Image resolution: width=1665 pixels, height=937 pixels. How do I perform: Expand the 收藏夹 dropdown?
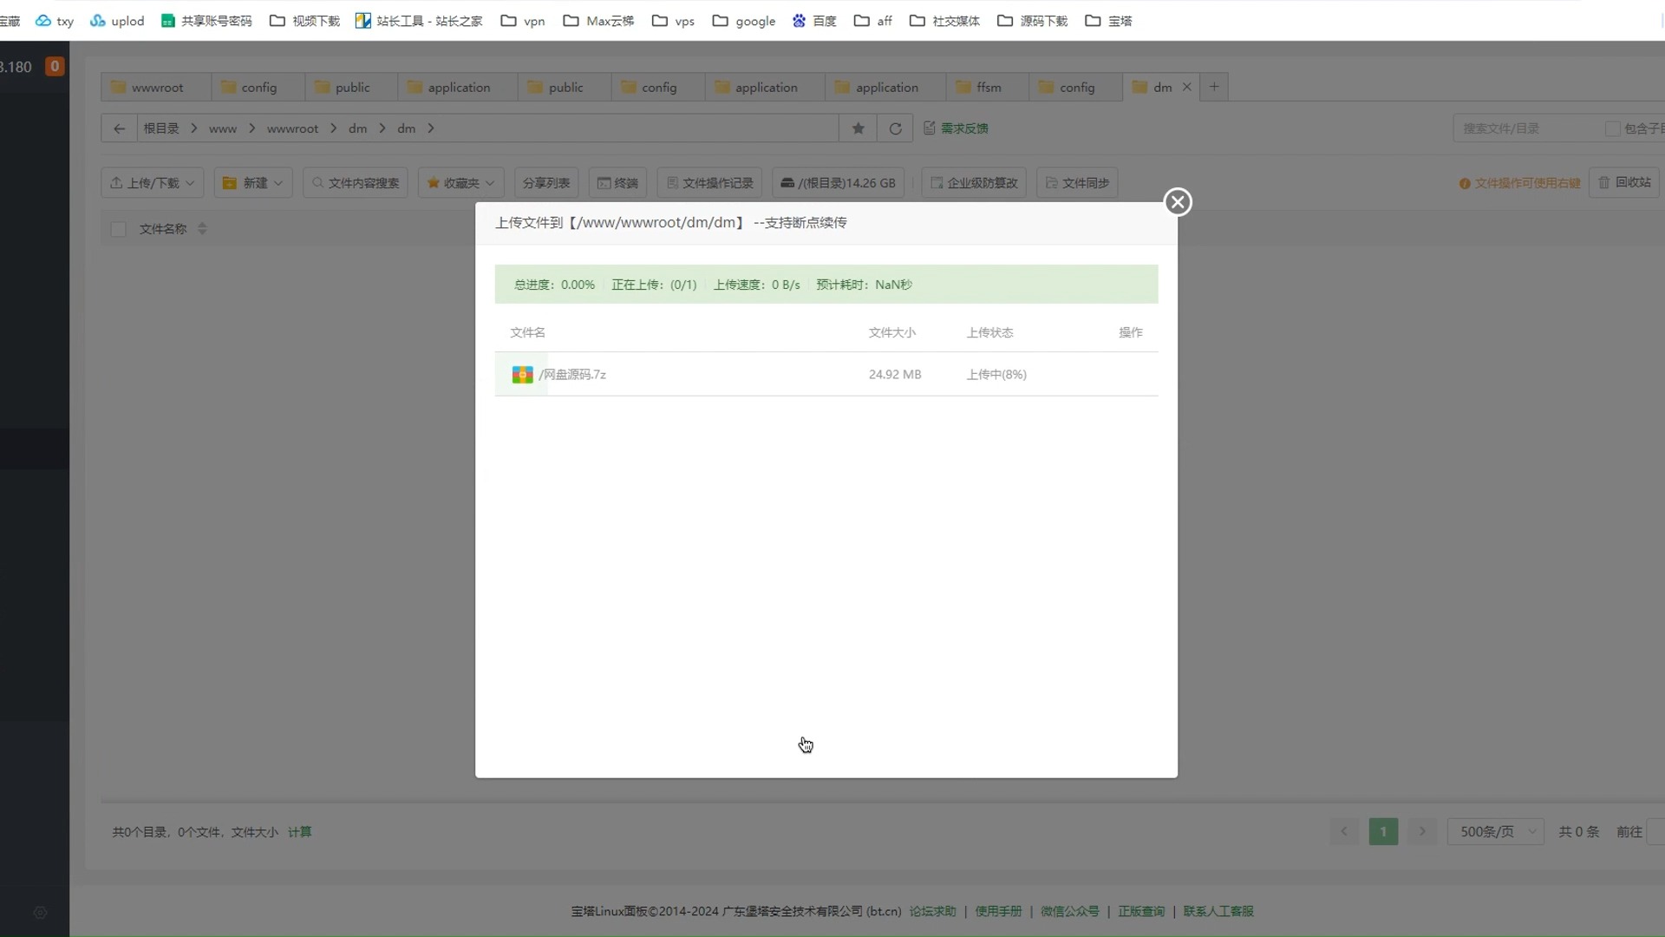[x=460, y=183]
